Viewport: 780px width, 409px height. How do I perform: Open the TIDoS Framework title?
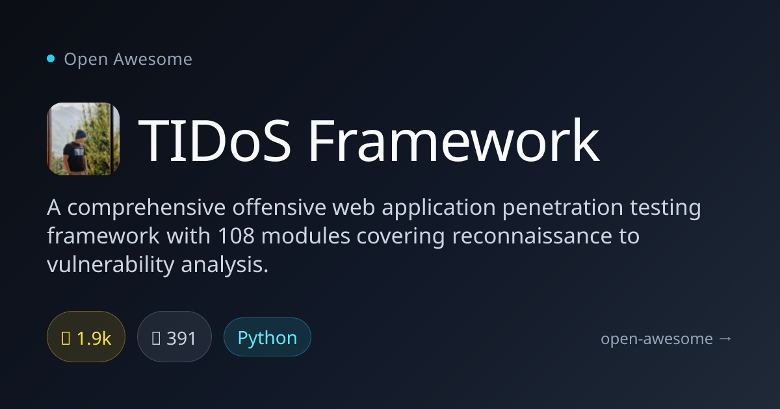click(x=369, y=140)
